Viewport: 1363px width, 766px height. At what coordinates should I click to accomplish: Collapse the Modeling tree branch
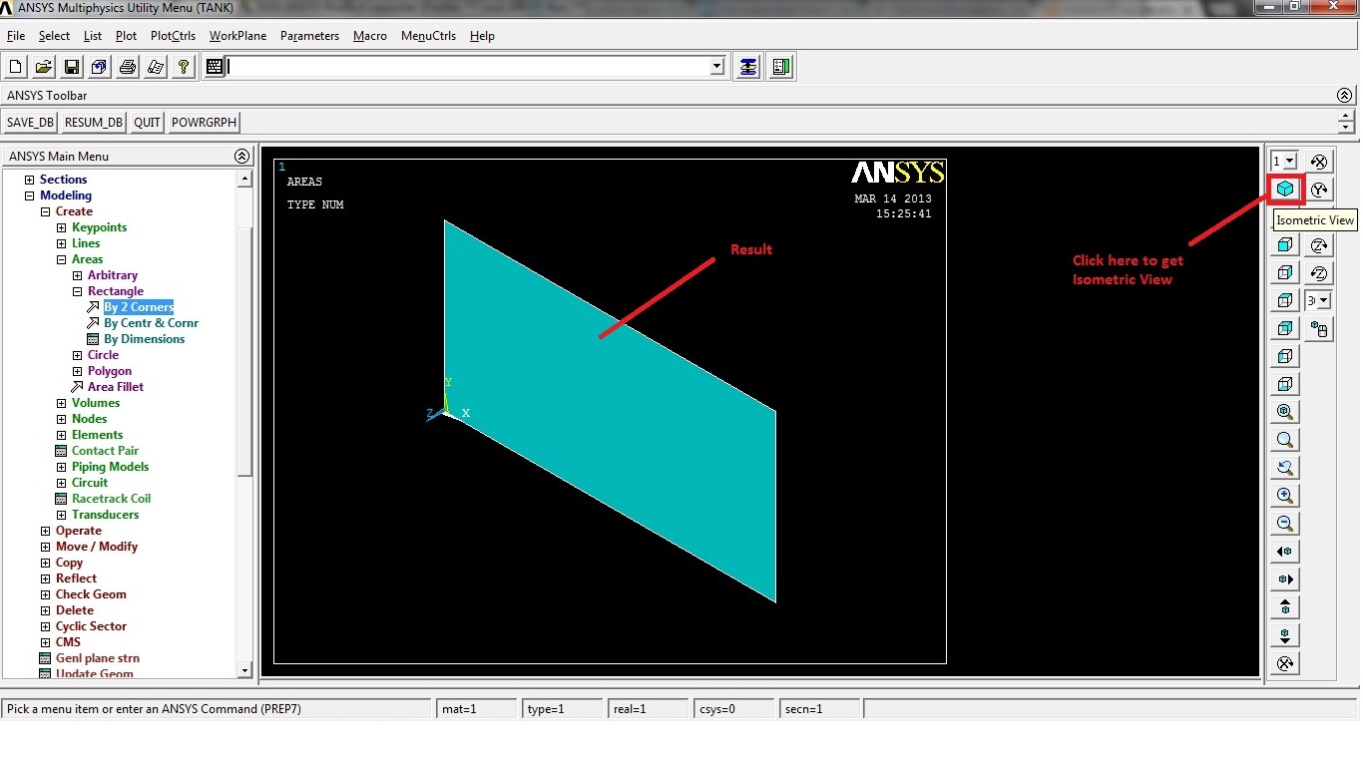coord(28,194)
